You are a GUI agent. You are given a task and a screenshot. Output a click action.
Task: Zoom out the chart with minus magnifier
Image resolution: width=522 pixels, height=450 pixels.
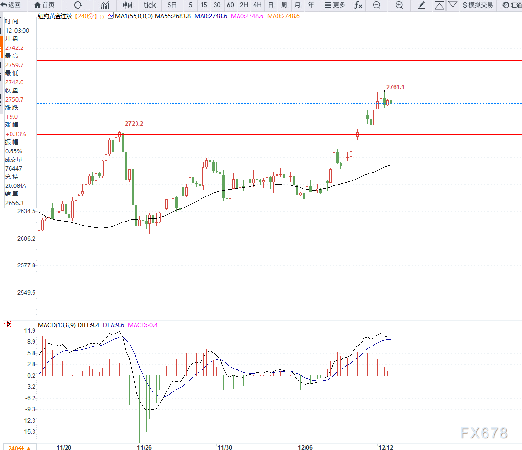(377, 5)
